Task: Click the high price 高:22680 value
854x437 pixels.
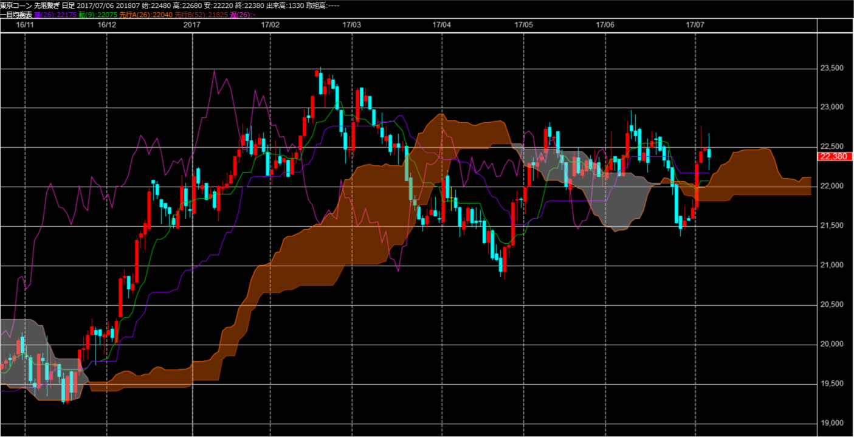Action: pos(187,5)
